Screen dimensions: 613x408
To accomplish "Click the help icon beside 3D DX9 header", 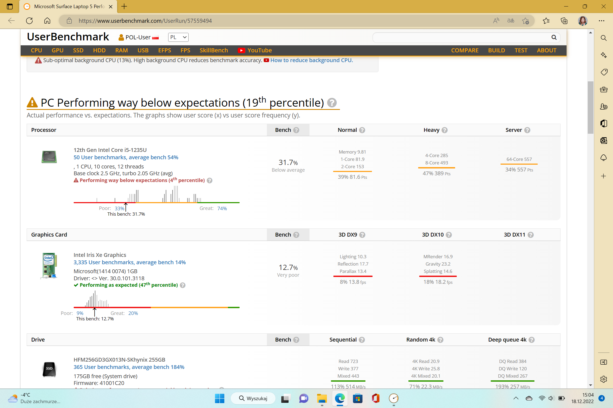I will coord(362,235).
